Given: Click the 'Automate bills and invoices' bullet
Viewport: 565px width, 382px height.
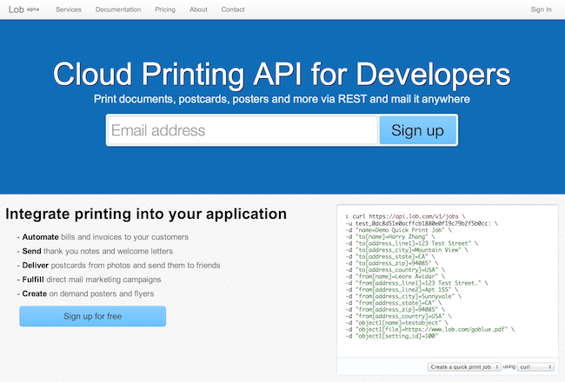Looking at the screenshot, I should [x=106, y=237].
